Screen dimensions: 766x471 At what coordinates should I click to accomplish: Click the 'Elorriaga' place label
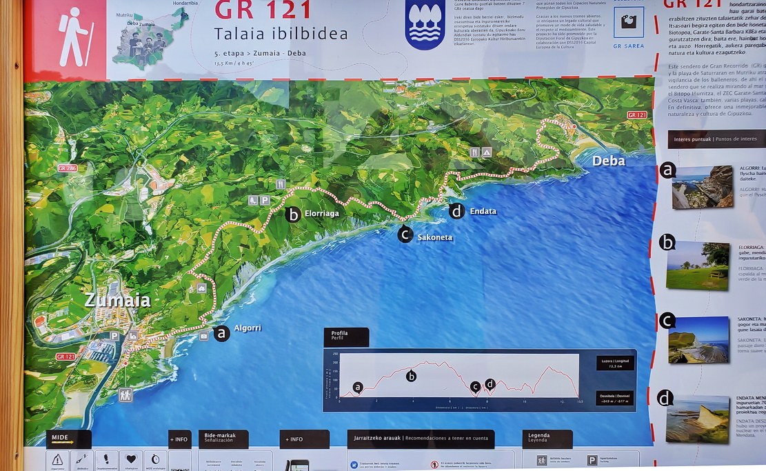322,213
